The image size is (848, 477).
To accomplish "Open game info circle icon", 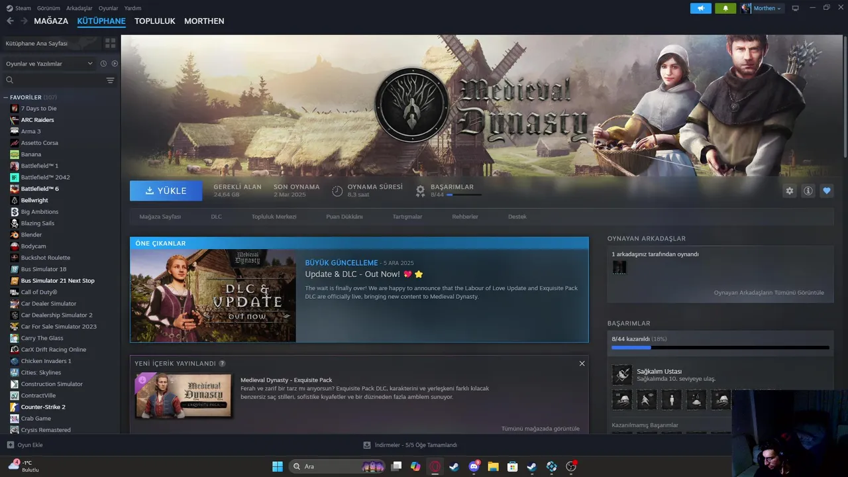I will click(x=808, y=191).
